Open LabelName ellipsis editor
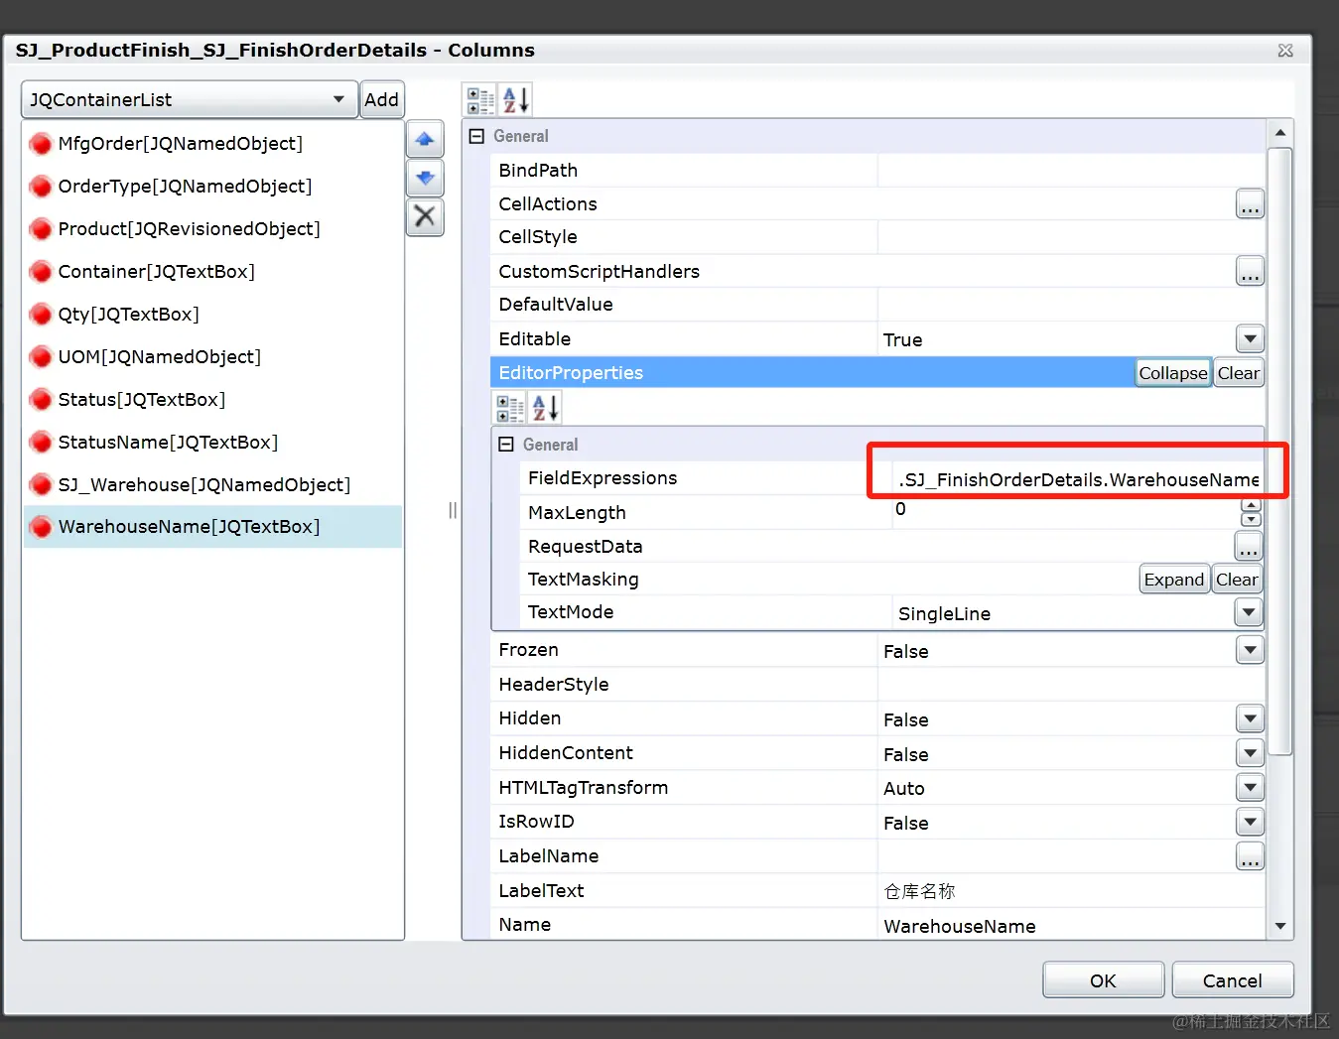The width and height of the screenshot is (1339, 1039). (1250, 856)
